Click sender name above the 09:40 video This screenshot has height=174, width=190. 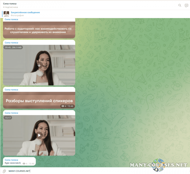pyautogui.click(x=11, y=43)
